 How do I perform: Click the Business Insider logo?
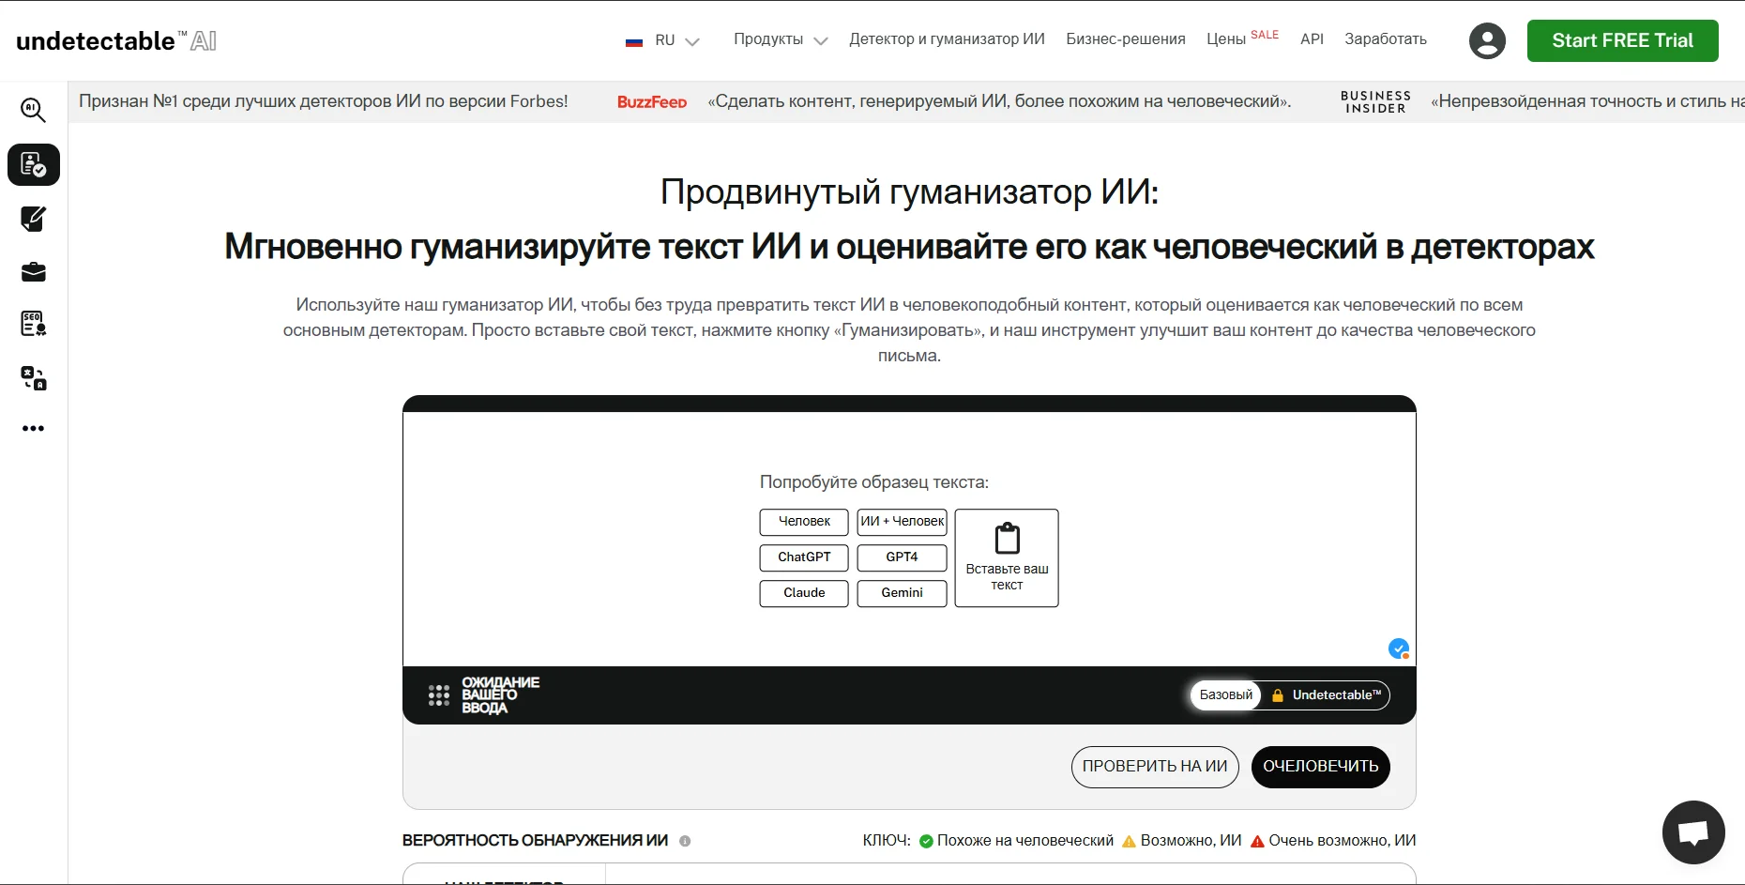tap(1375, 102)
